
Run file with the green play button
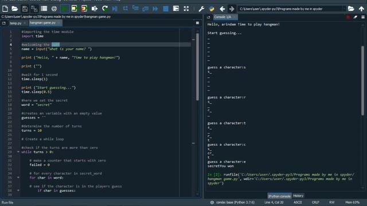point(64,9)
